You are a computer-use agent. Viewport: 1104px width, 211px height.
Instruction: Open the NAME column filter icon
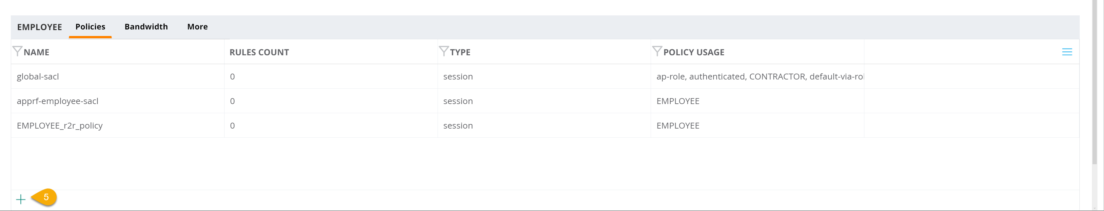click(17, 51)
